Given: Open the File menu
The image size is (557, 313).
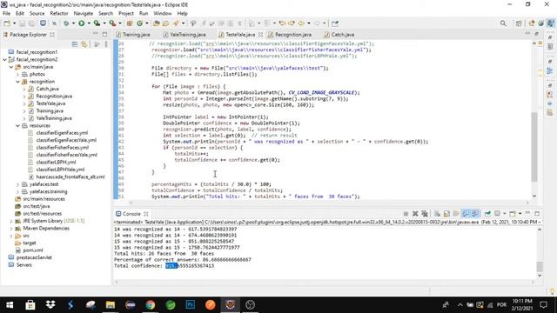Looking at the screenshot, I should point(6,14).
